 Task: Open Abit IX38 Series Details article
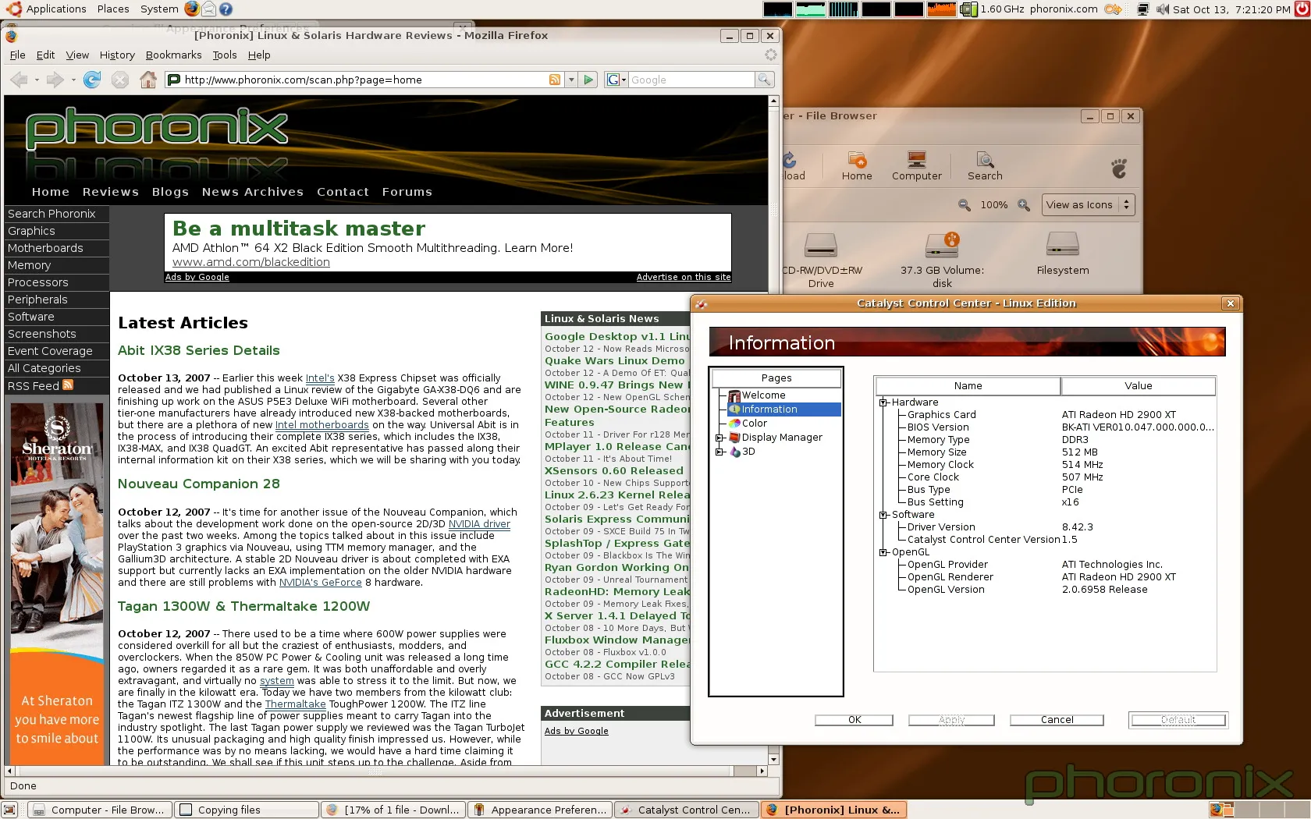(x=198, y=351)
